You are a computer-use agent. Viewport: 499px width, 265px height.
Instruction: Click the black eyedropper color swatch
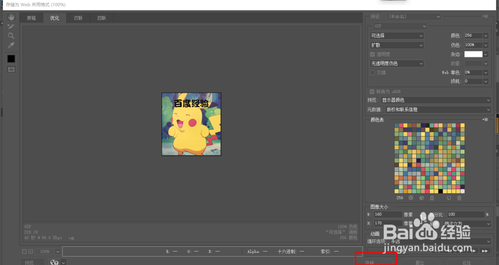[11, 59]
